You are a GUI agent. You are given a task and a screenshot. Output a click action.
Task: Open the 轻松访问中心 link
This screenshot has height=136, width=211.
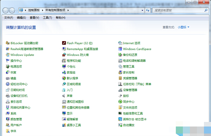tap(19, 84)
